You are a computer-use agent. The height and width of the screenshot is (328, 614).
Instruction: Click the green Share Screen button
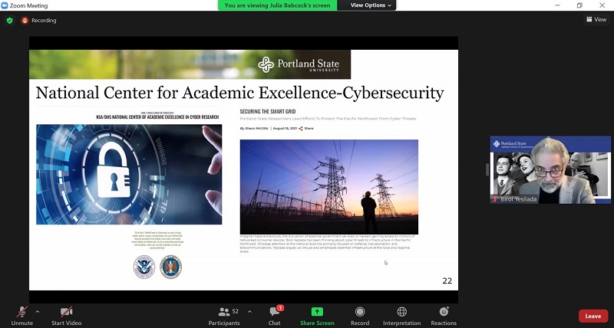pyautogui.click(x=317, y=316)
